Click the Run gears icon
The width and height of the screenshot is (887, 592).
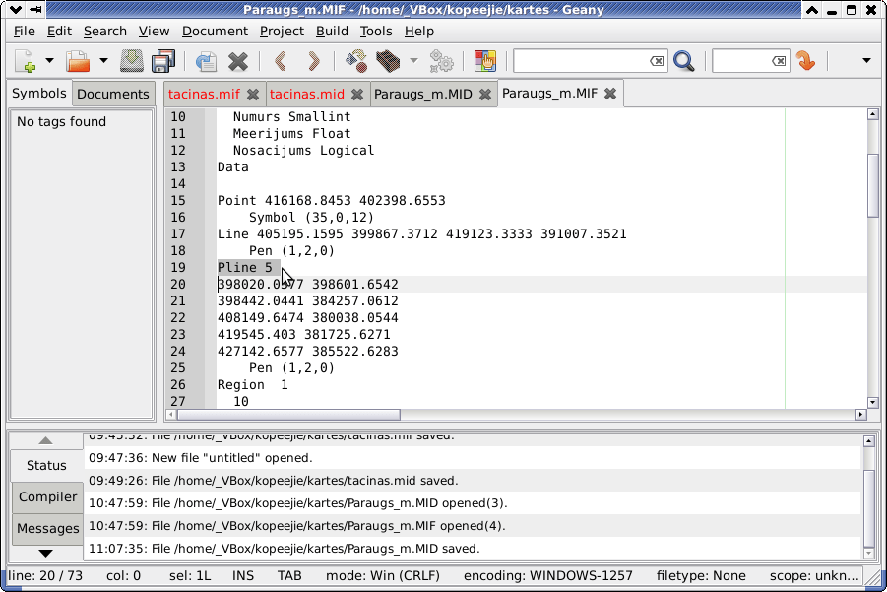441,60
